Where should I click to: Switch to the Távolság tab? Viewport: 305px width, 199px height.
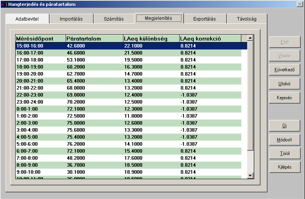pyautogui.click(x=247, y=19)
